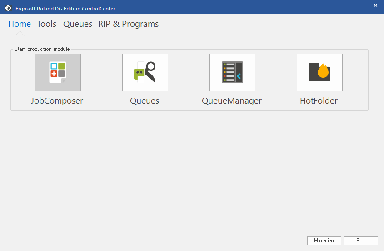384x251 pixels.
Task: Click the Exit button
Action: (x=361, y=241)
